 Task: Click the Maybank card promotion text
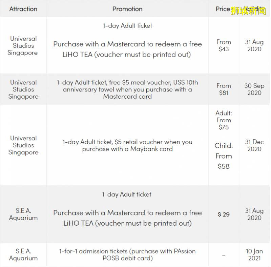coord(127,145)
